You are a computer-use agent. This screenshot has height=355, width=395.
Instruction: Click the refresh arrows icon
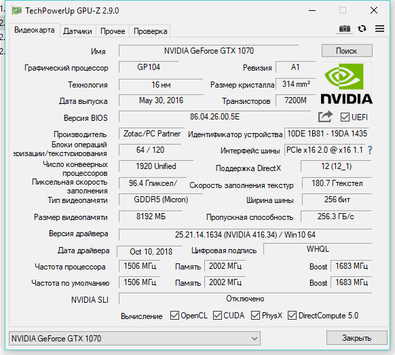(x=362, y=29)
